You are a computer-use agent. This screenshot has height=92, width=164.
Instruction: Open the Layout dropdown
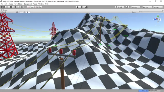click(158, 7)
